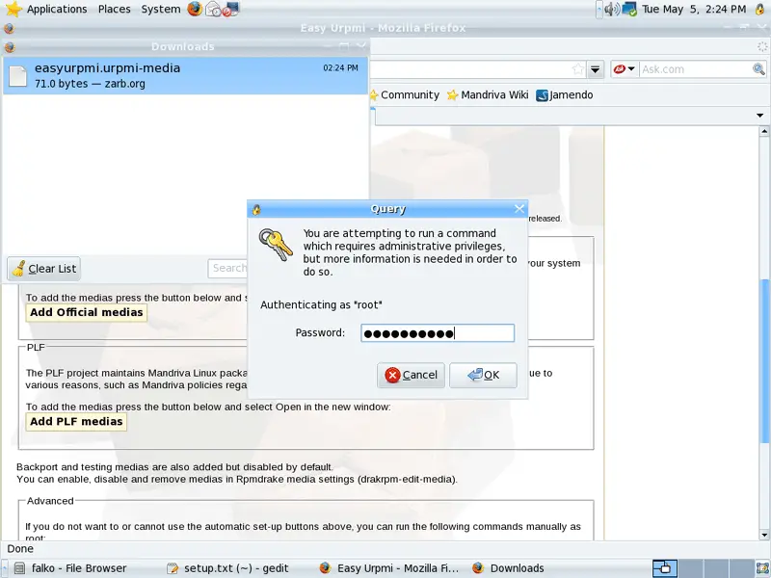Switch to Downloads taskbar item
This screenshot has height=578, width=771.
(x=509, y=568)
